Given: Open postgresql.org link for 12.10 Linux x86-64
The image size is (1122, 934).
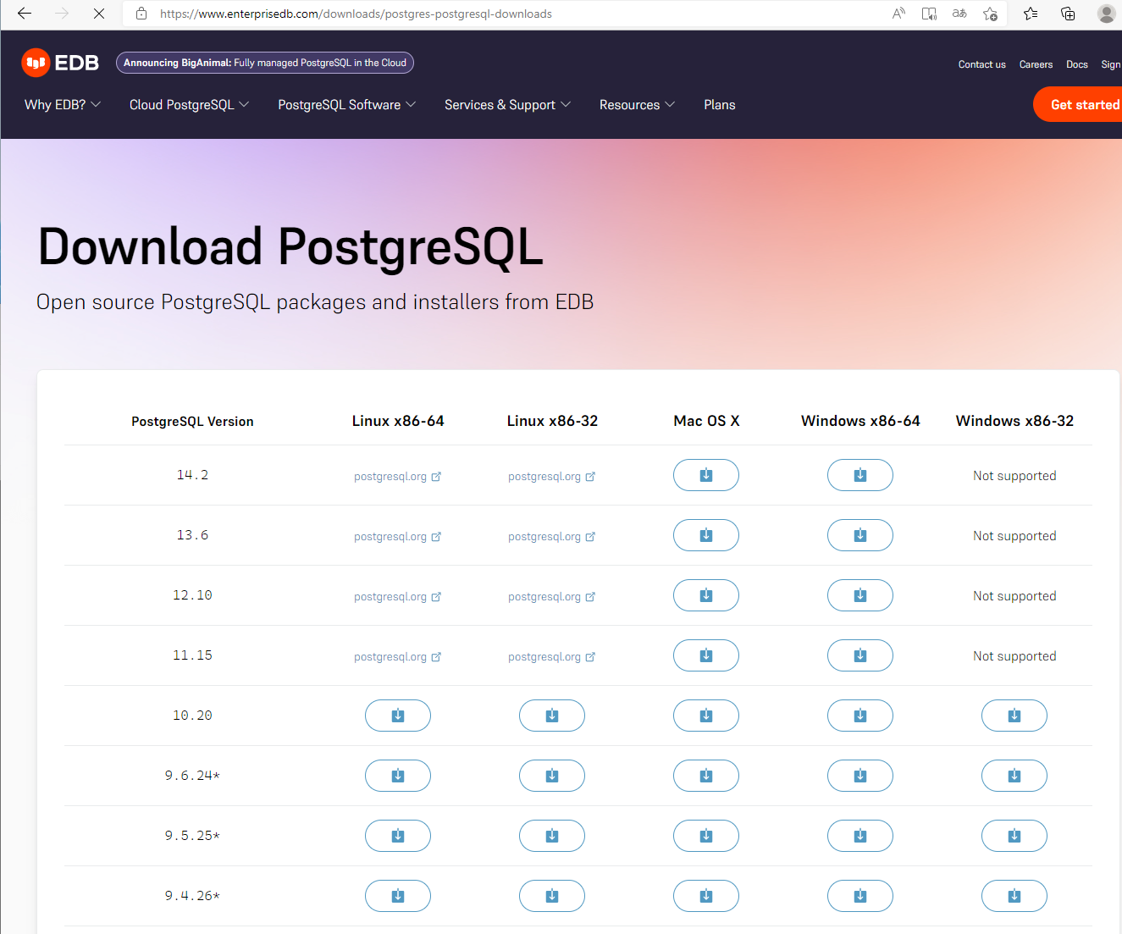Looking at the screenshot, I should click(x=397, y=597).
